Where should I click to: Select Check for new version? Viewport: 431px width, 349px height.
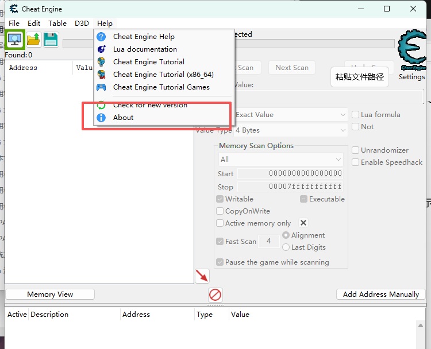(x=164, y=105)
